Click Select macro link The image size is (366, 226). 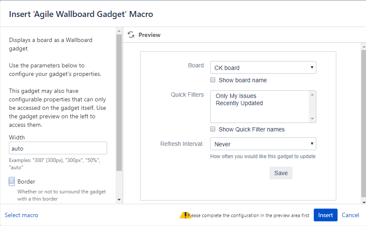pyautogui.click(x=21, y=215)
